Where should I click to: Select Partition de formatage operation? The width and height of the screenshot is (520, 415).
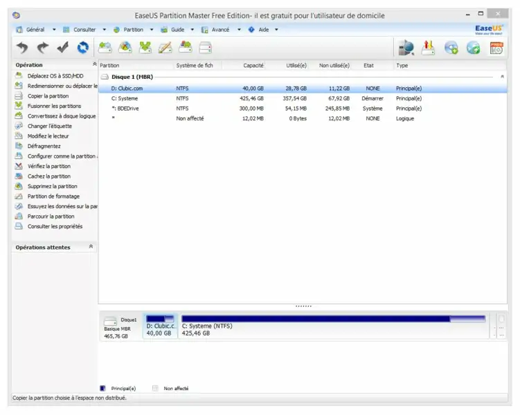coord(53,196)
